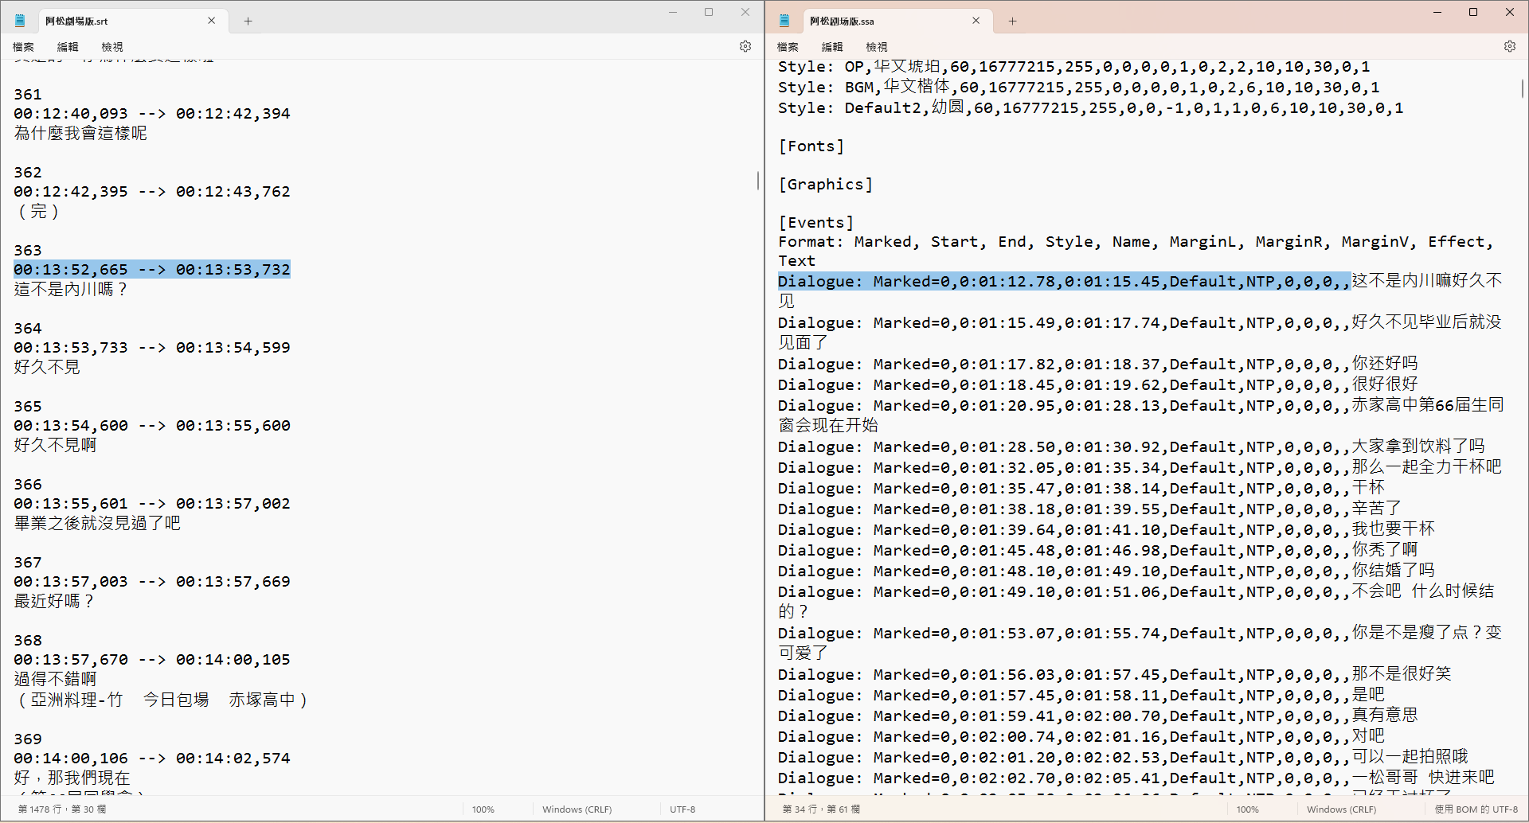Click the line 為什麼我會這樣呢
The width and height of the screenshot is (1529, 823).
click(80, 133)
